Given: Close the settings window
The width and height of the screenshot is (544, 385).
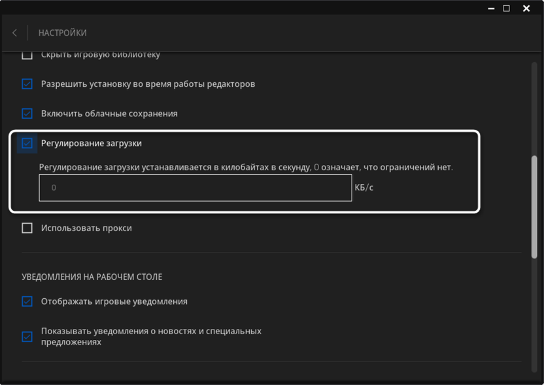Looking at the screenshot, I should 526,8.
